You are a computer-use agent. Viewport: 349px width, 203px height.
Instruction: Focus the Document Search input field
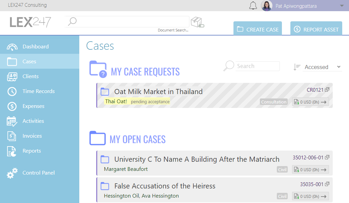coord(127,22)
